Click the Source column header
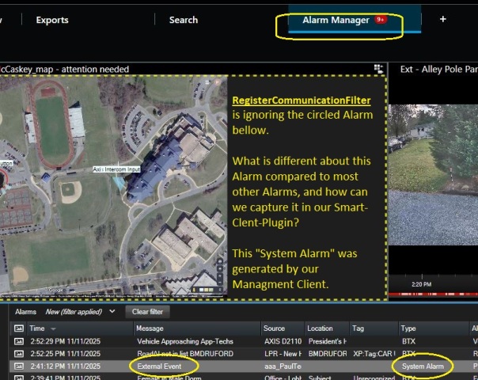This screenshot has width=478, height=380. [274, 328]
